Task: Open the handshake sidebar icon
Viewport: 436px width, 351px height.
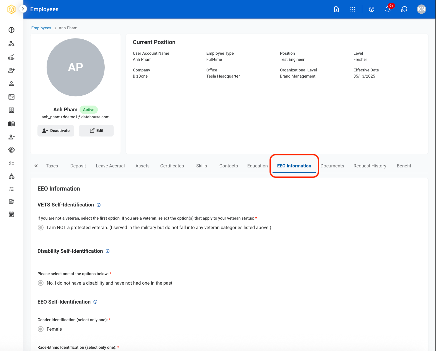Action: click(11, 150)
